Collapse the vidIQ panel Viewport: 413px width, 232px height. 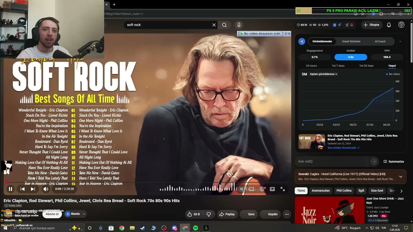400,41
